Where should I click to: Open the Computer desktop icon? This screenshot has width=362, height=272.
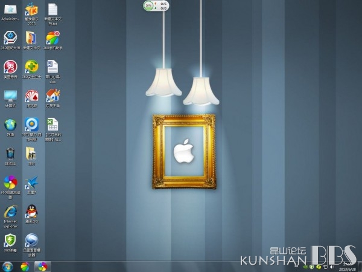tap(11, 96)
